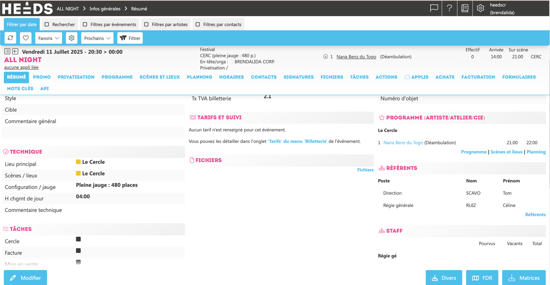550x285 pixels.
Task: Select the Filtrer par date tab
Action: [x=22, y=25]
